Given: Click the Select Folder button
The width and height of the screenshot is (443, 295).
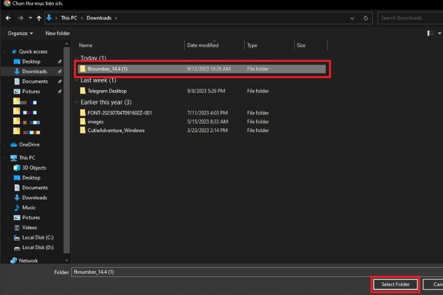Looking at the screenshot, I should pyautogui.click(x=395, y=284).
